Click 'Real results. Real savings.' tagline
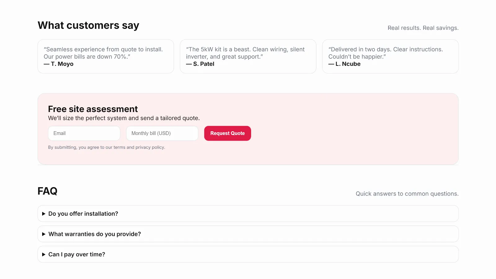This screenshot has height=279, width=496. pyautogui.click(x=423, y=28)
